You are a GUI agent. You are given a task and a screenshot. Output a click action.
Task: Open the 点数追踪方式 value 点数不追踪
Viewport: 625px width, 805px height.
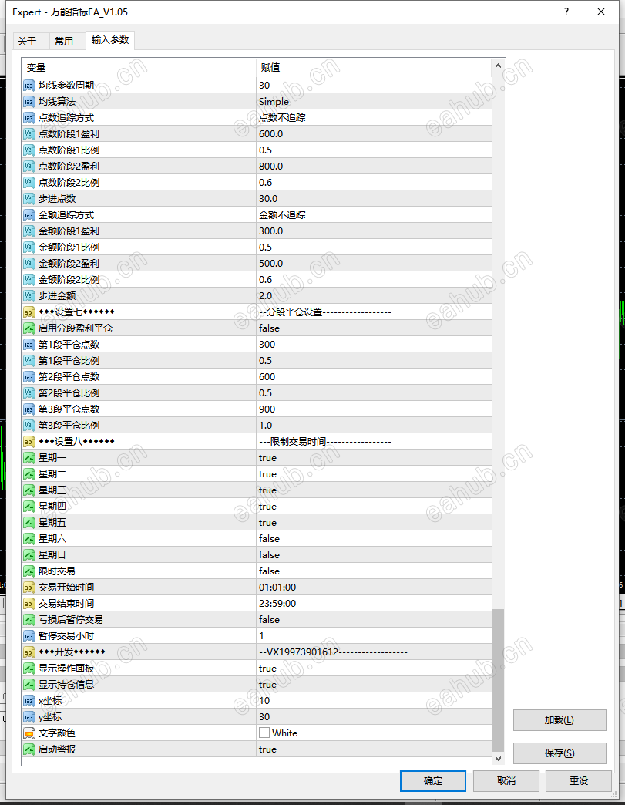tap(374, 118)
